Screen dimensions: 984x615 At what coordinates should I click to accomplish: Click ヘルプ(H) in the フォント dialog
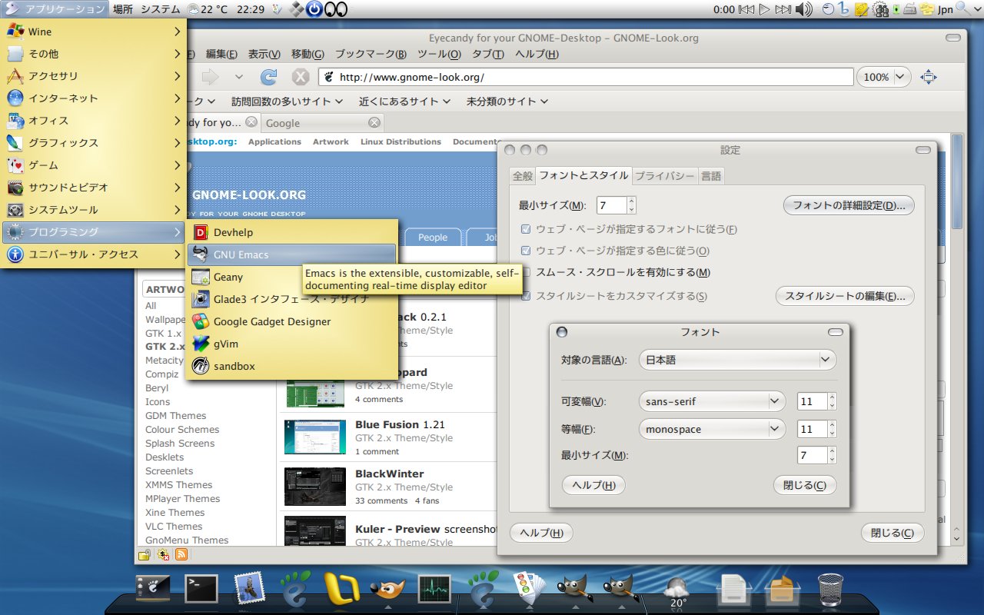[x=593, y=485]
